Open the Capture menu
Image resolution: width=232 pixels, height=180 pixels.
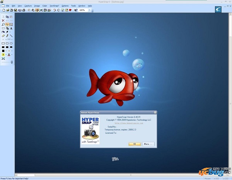28,6
